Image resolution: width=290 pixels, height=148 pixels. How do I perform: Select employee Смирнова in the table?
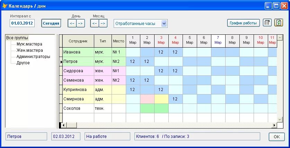78,99
